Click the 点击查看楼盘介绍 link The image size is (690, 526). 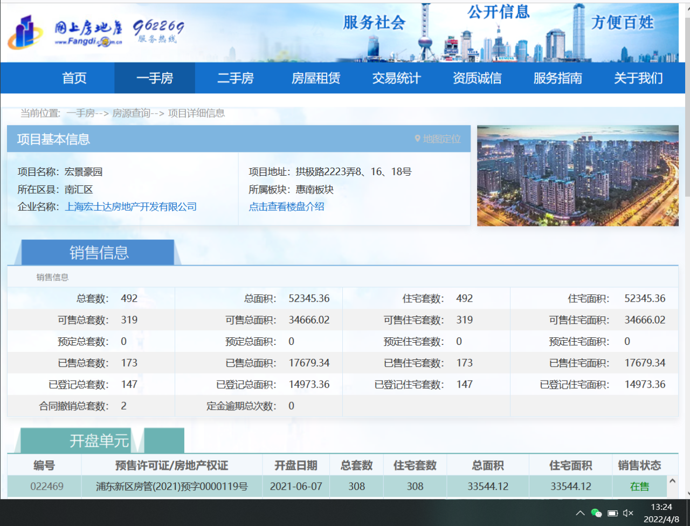[x=286, y=207]
